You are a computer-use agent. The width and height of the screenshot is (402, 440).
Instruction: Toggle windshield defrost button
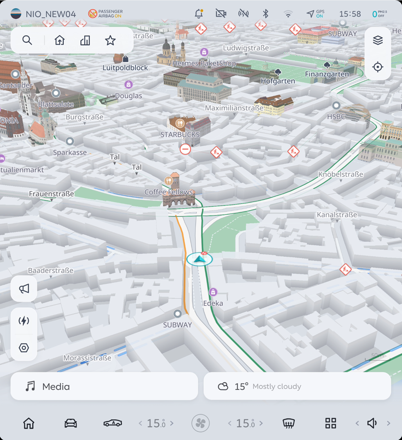pyautogui.click(x=289, y=423)
